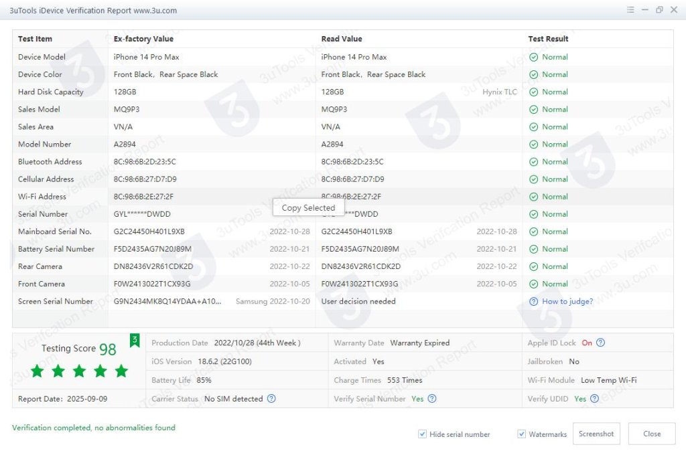Click the Ex-factory Value column header
Viewport: 686px width, 455px height.
click(x=143, y=39)
